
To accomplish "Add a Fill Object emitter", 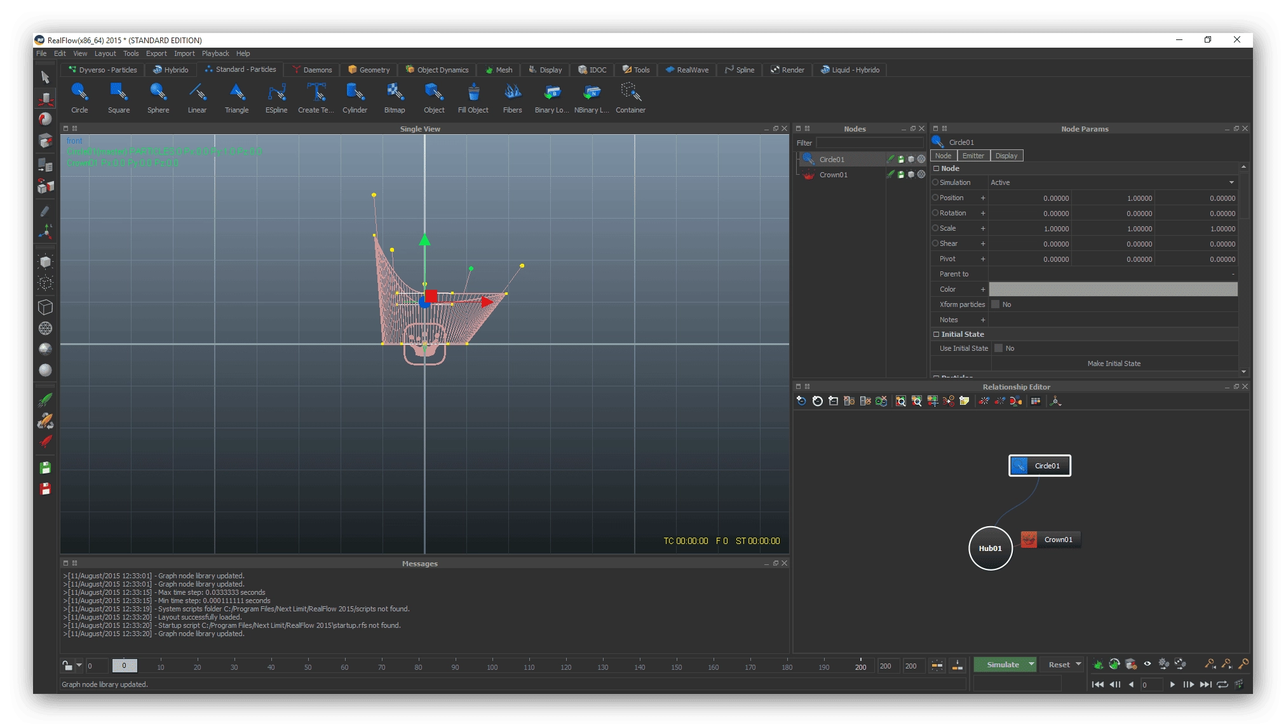I will [x=473, y=98].
